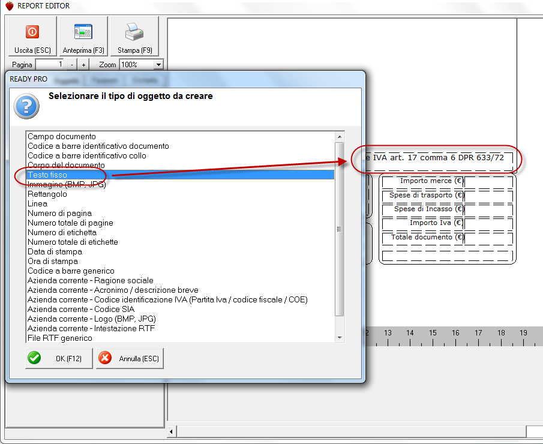543x444 pixels.
Task: Click the Stampa (F9) print button
Action: pyautogui.click(x=135, y=37)
